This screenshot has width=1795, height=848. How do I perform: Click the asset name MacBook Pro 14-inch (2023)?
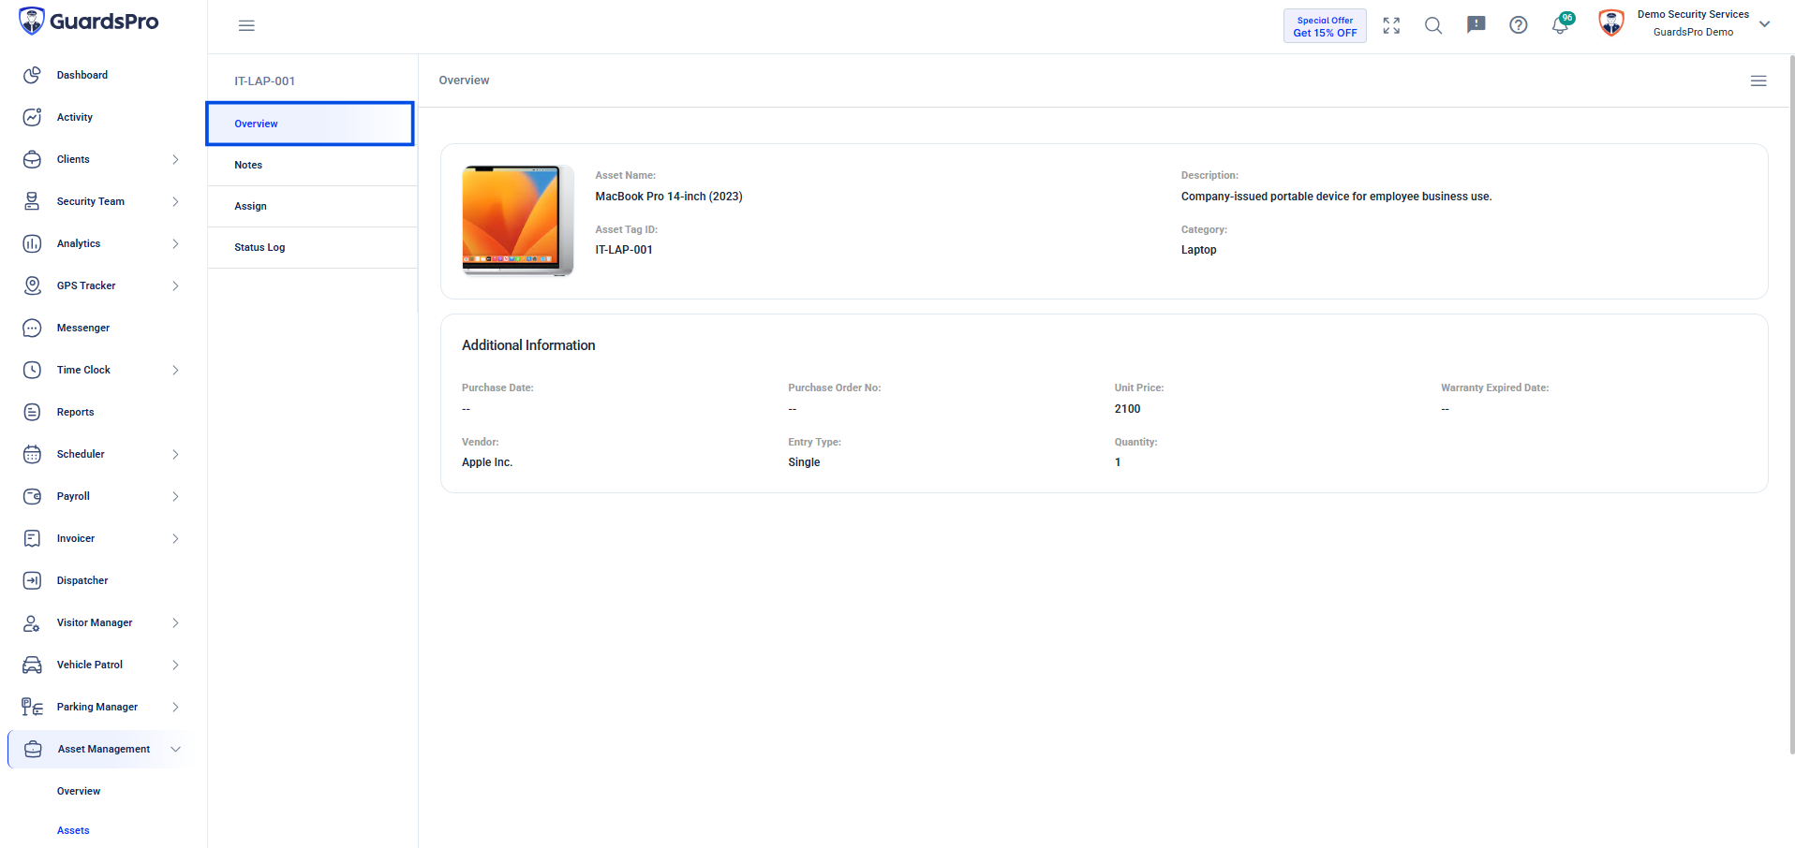pyautogui.click(x=669, y=197)
